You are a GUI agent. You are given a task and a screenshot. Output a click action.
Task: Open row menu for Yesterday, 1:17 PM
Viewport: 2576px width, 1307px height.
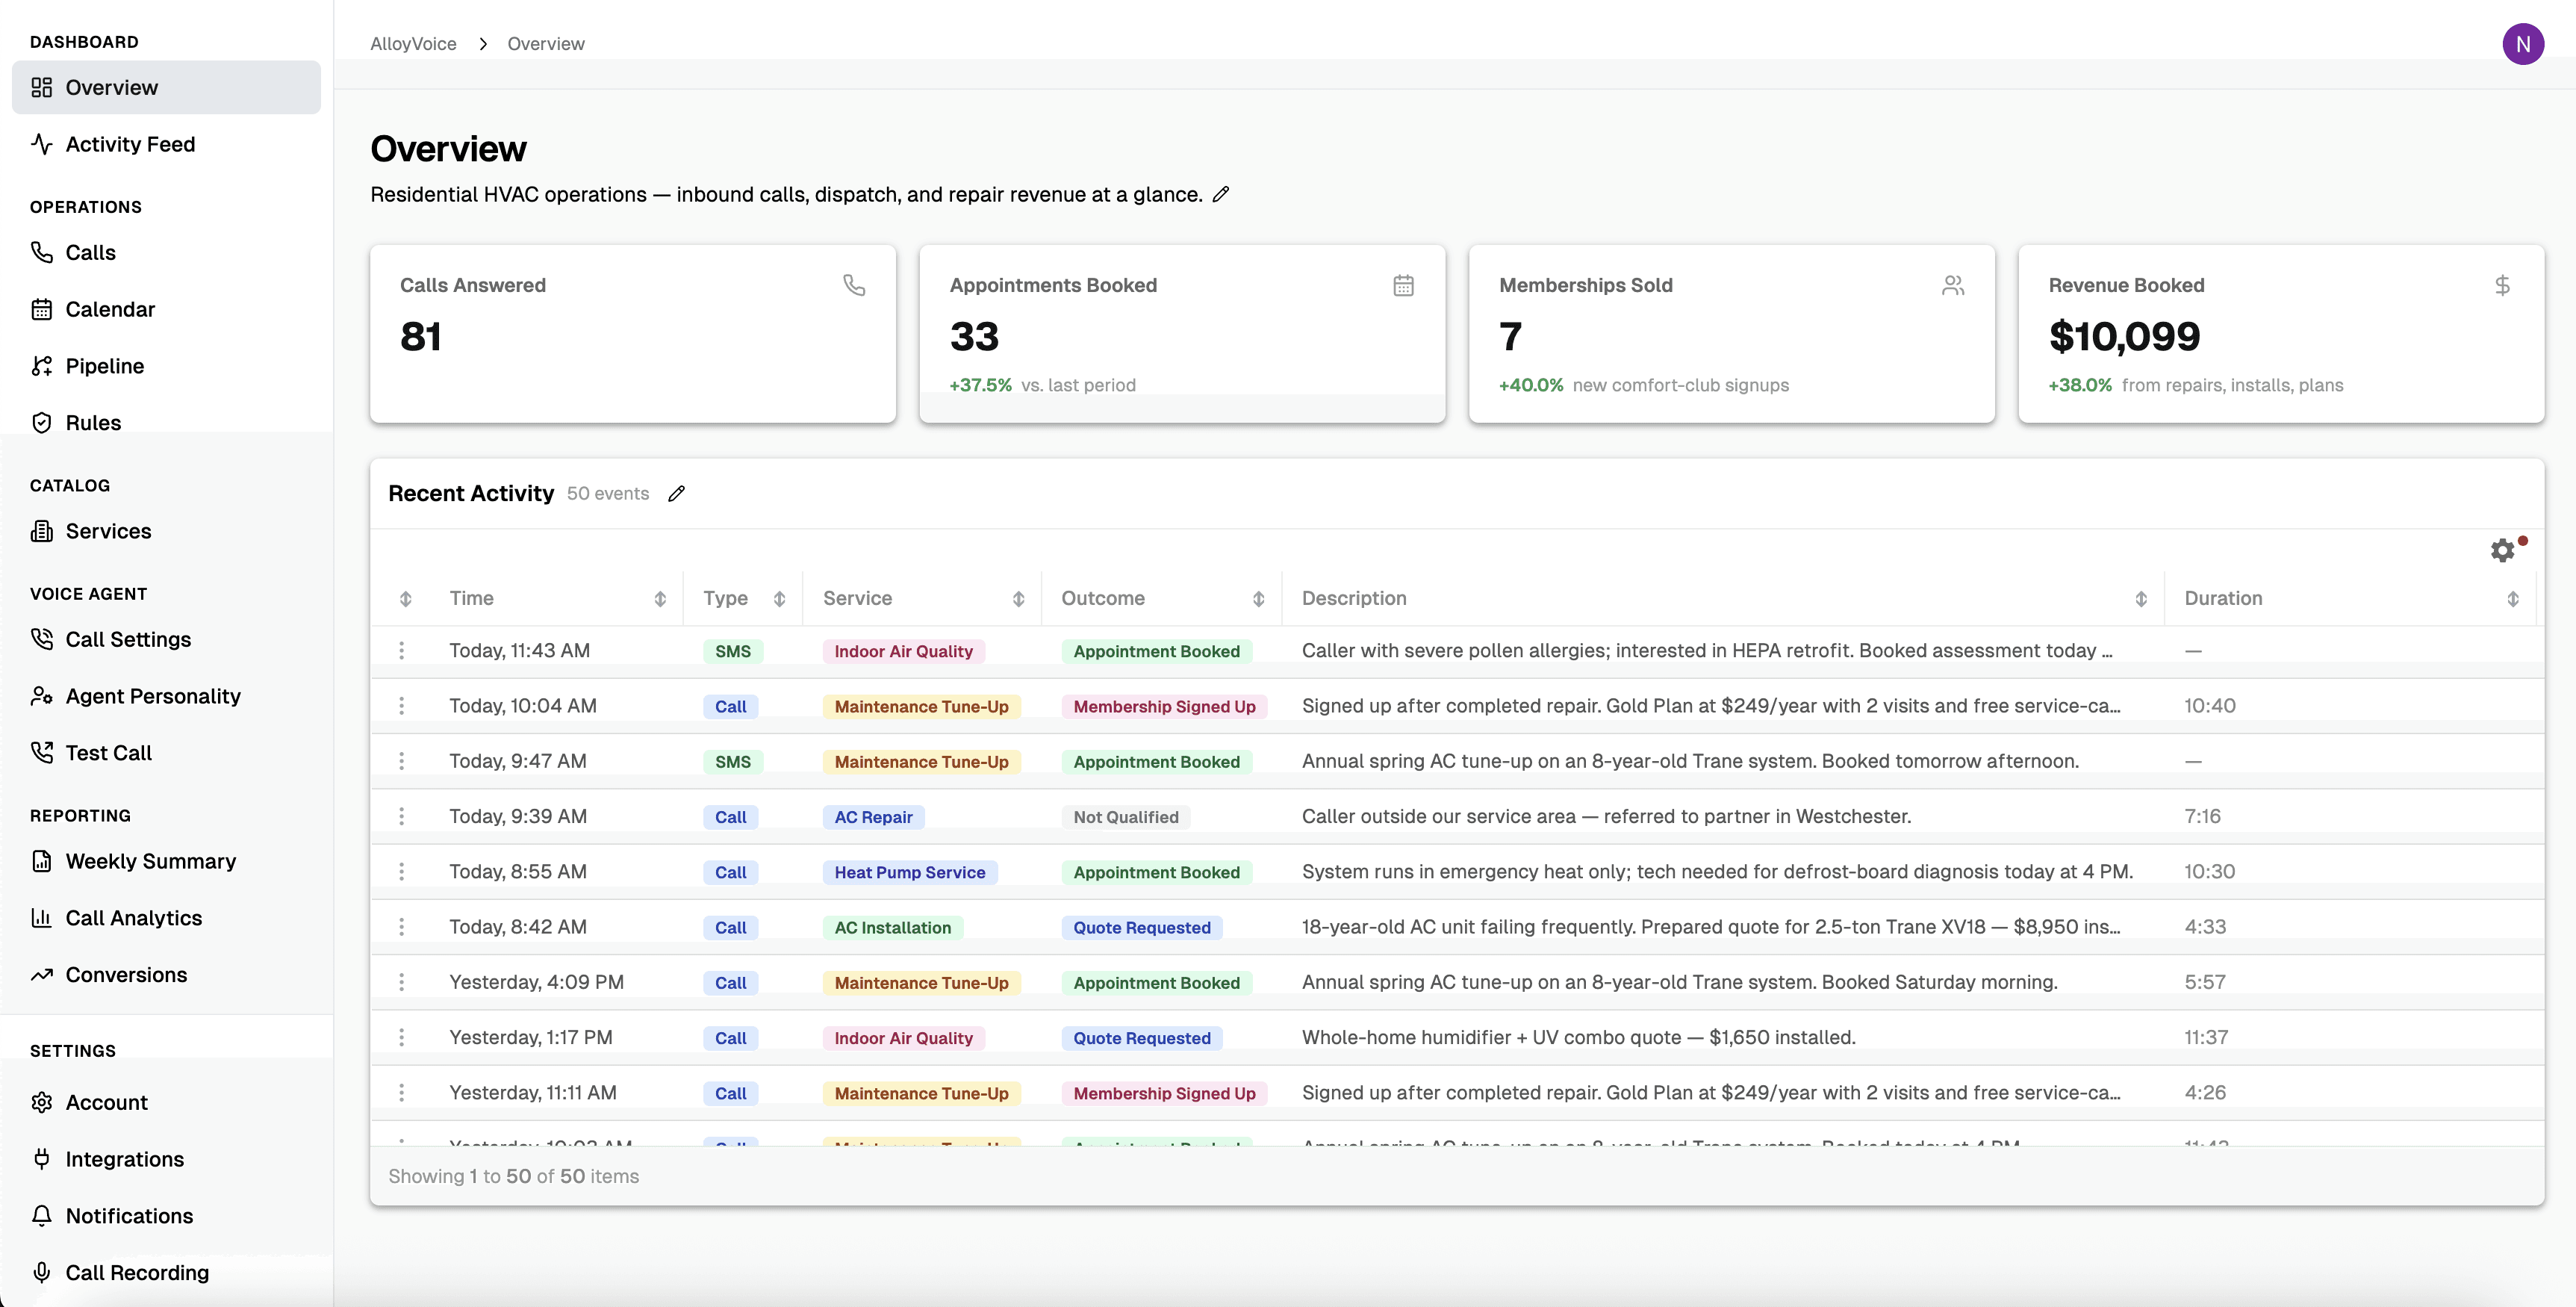coord(402,1037)
